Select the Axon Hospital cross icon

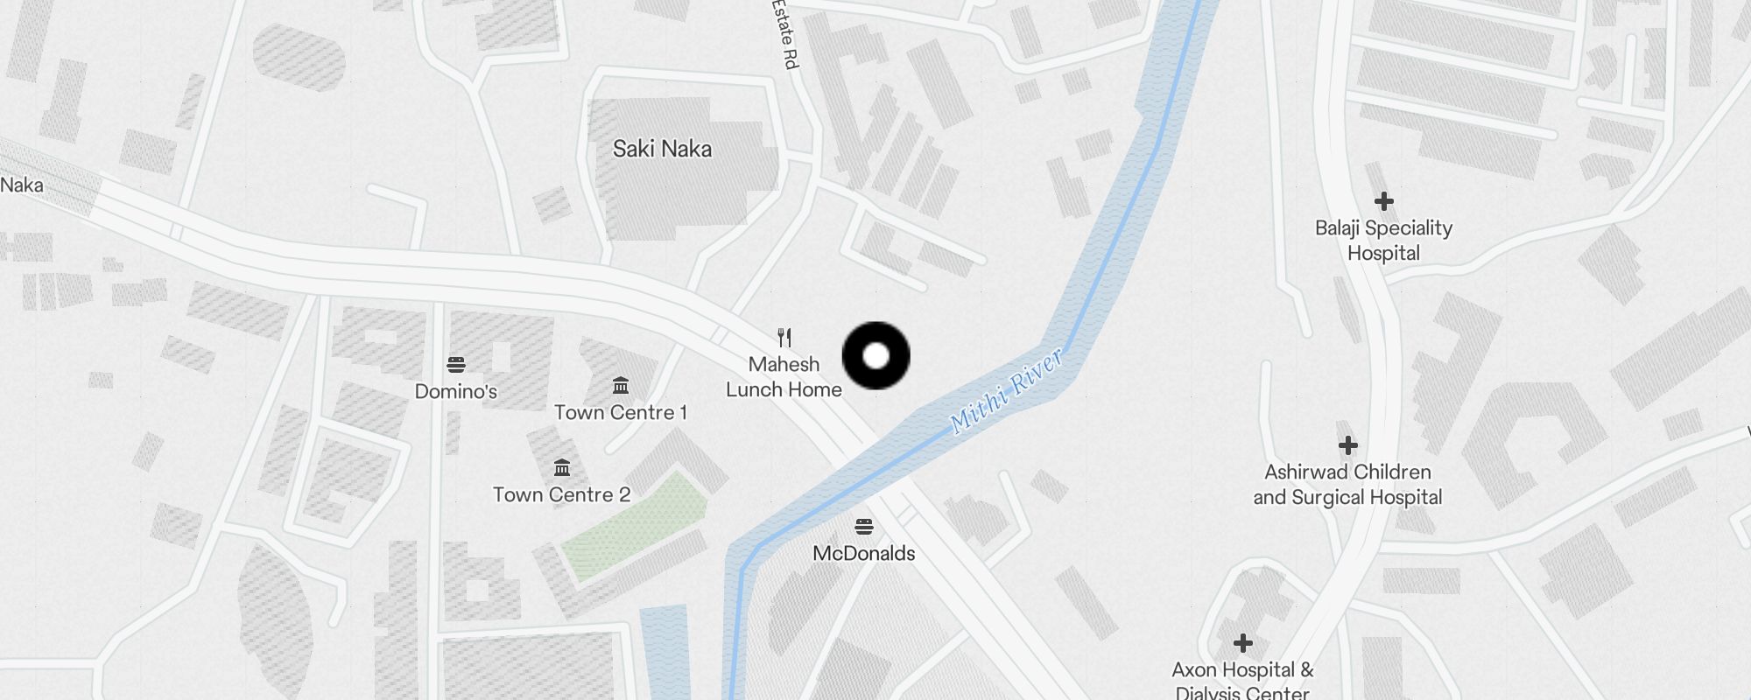pos(1242,643)
